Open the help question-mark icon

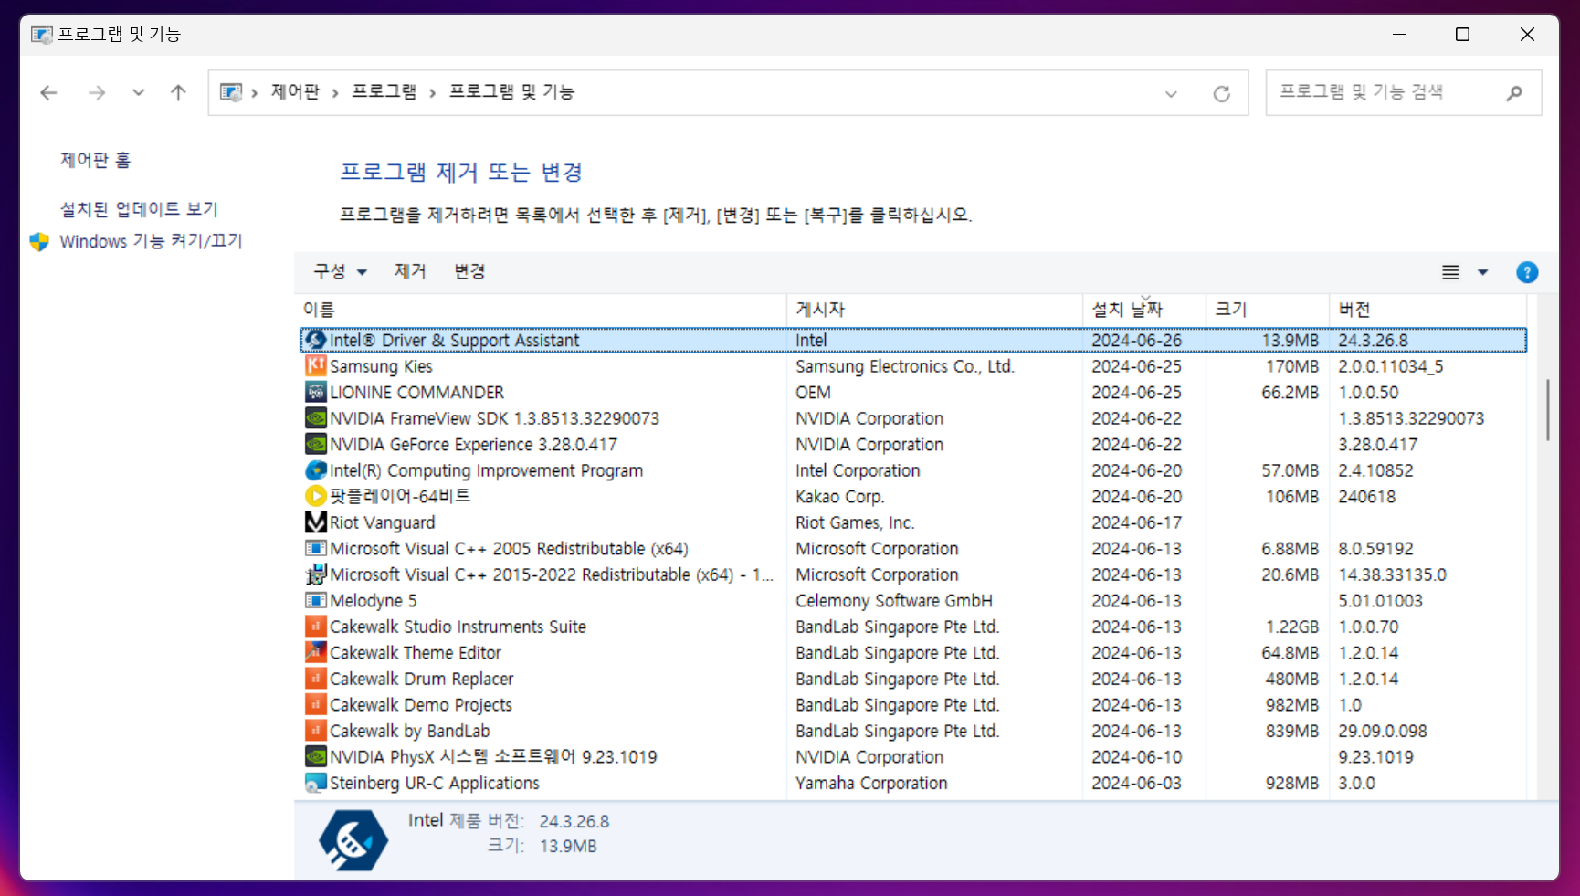(x=1526, y=272)
